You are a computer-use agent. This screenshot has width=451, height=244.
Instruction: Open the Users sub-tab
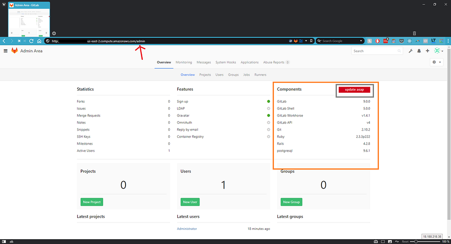(x=219, y=75)
